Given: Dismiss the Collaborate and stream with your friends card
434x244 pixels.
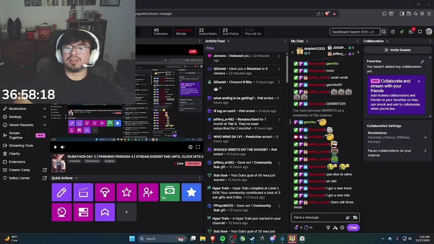Looking at the screenshot, I should click(419, 81).
